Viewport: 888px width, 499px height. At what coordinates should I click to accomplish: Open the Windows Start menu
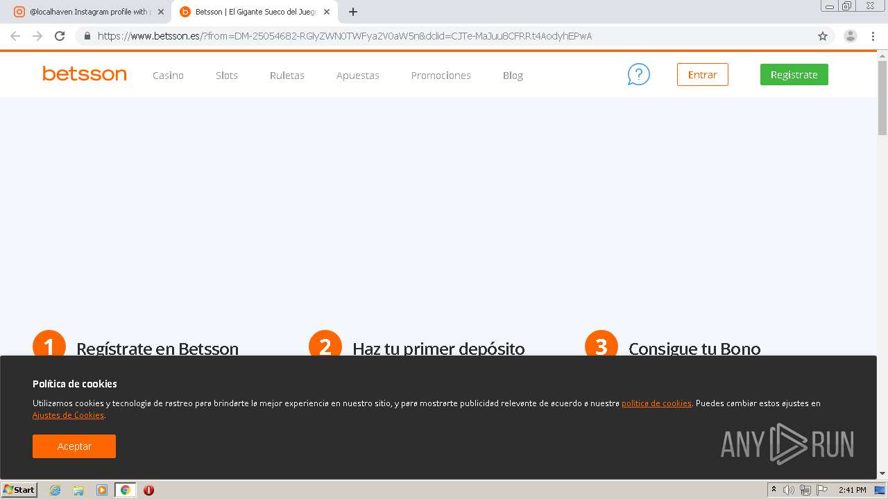(19, 490)
